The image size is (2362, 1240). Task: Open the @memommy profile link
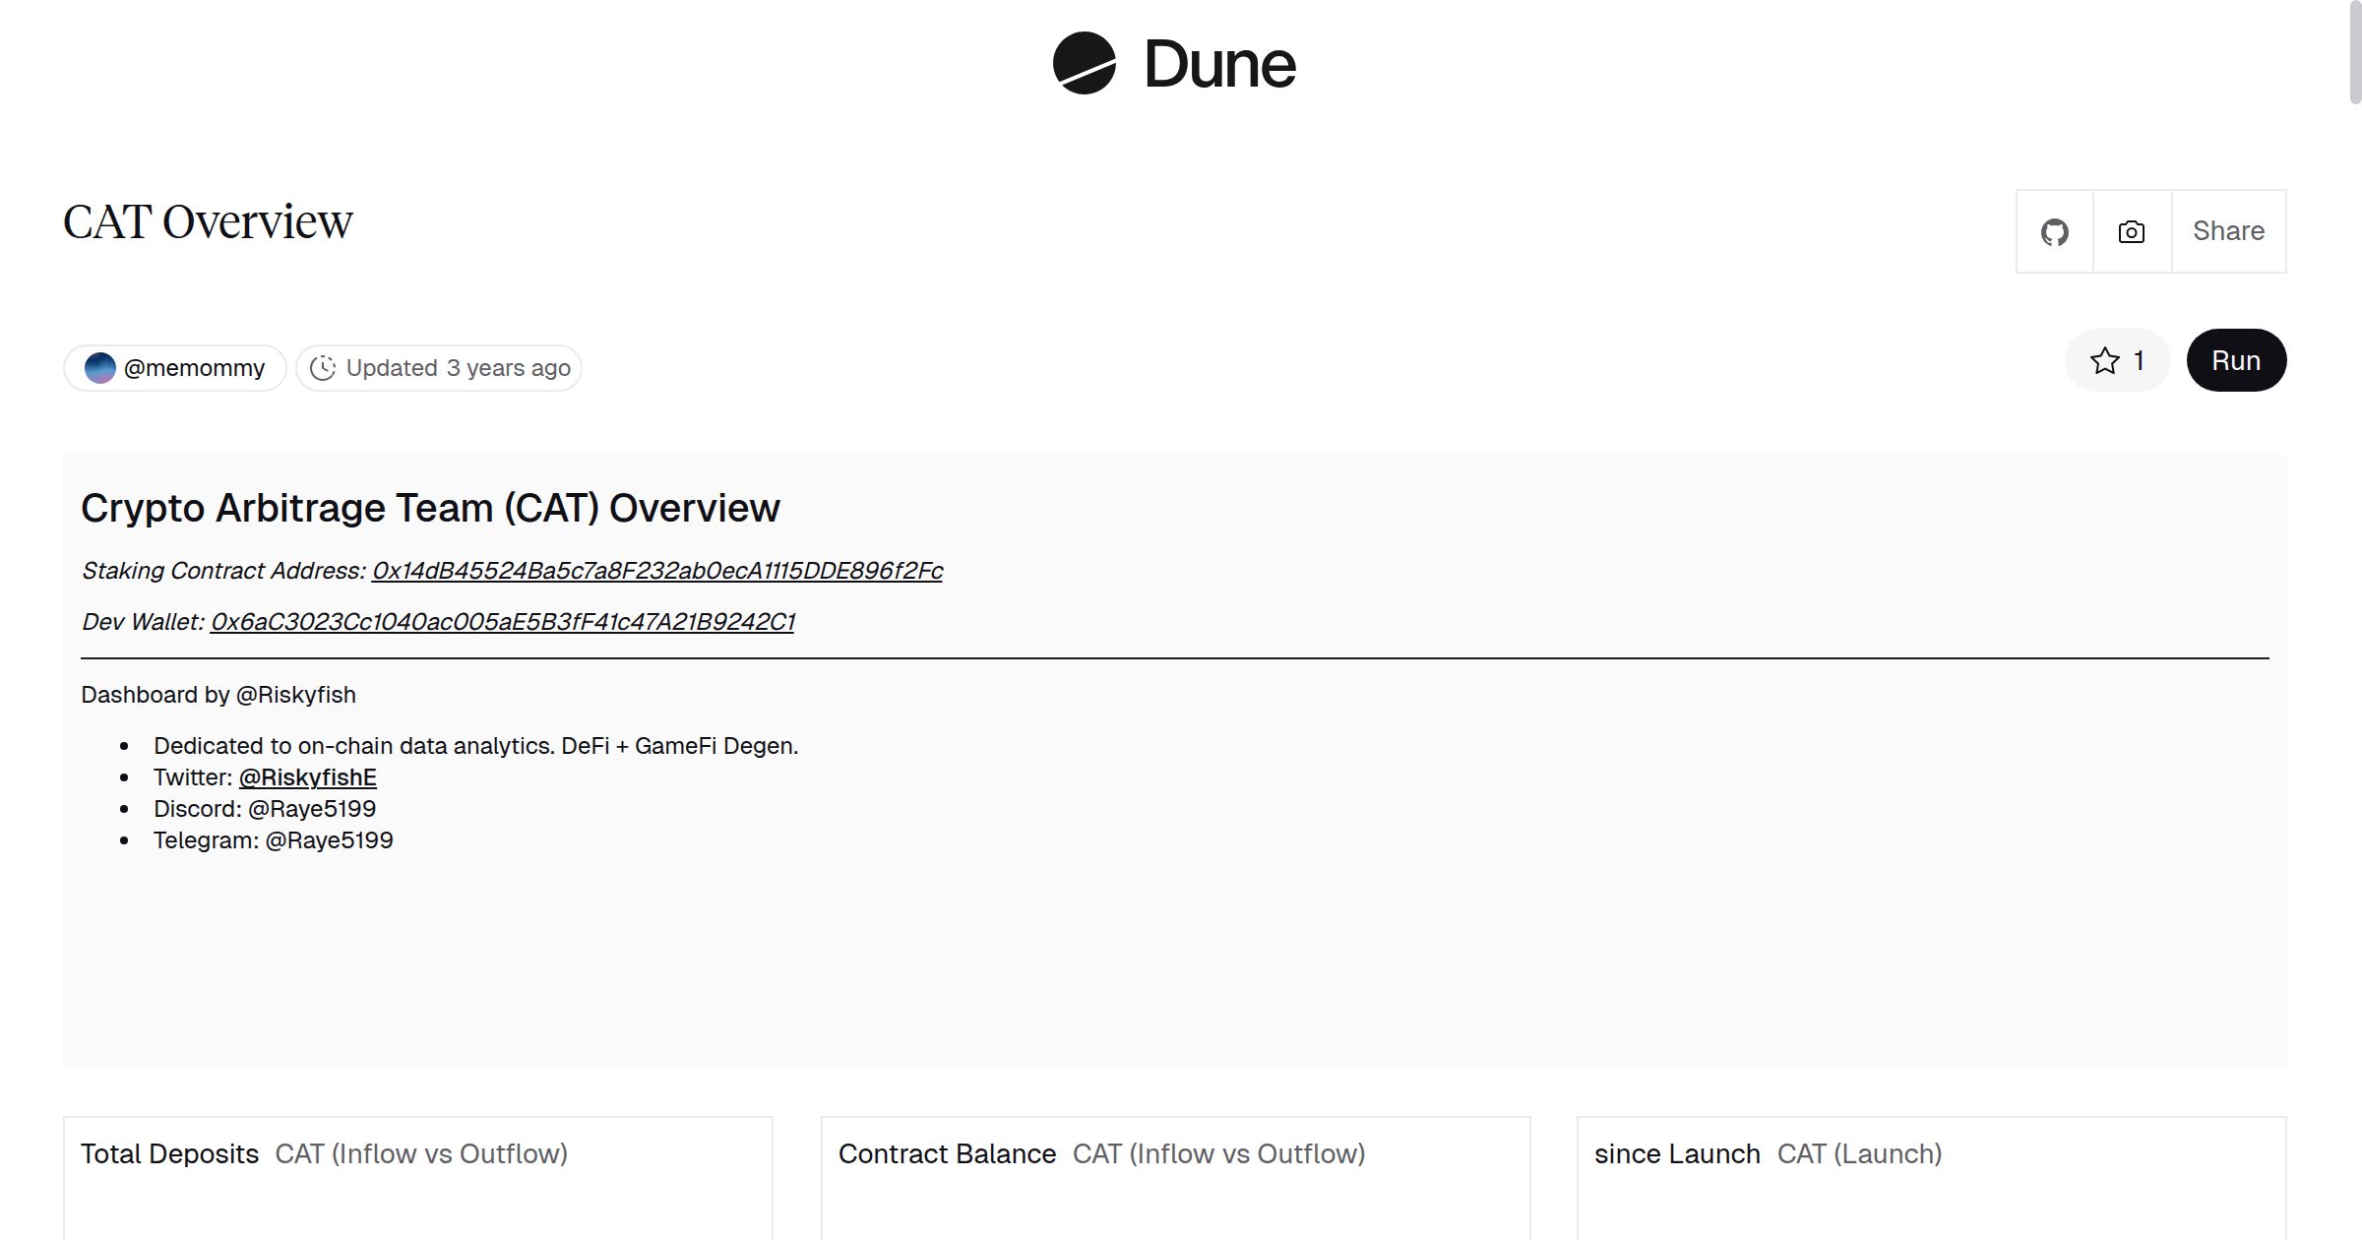[194, 368]
